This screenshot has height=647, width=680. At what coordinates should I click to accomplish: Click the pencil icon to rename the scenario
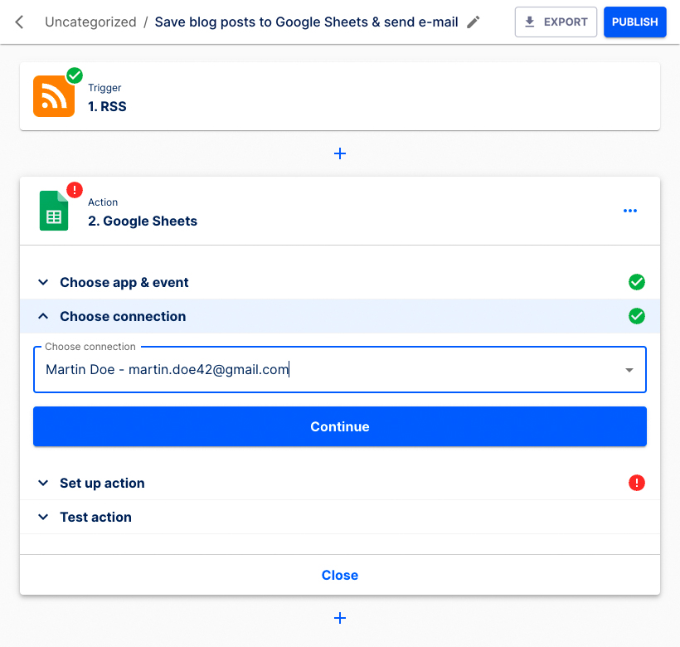473,22
